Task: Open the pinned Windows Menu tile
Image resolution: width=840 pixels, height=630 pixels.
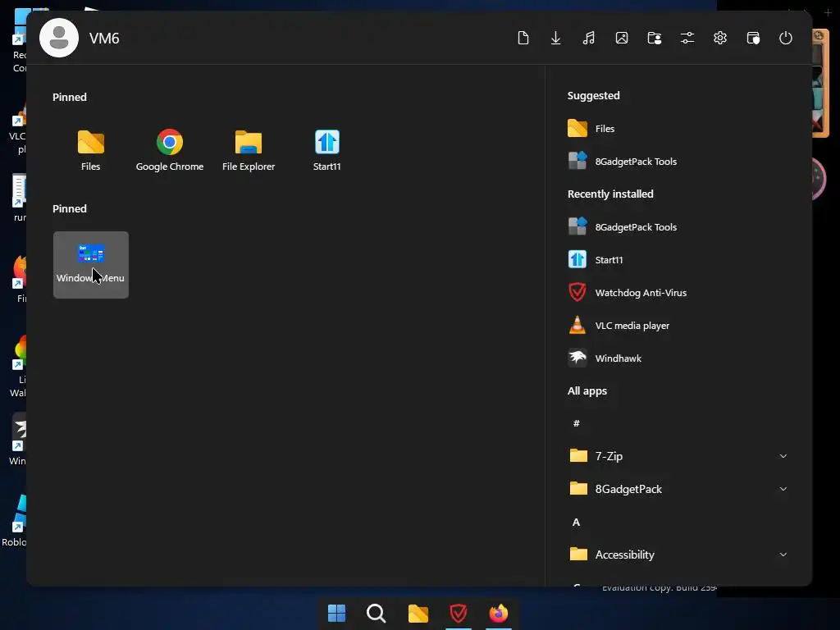Action: click(90, 265)
